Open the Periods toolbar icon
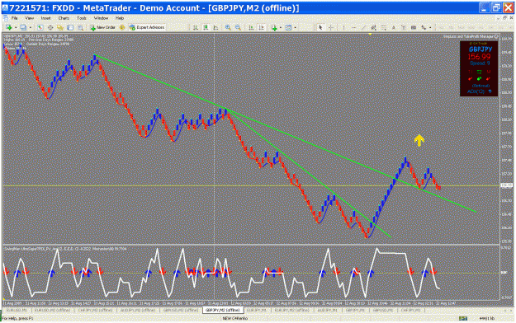516x323 pixels. [288, 27]
